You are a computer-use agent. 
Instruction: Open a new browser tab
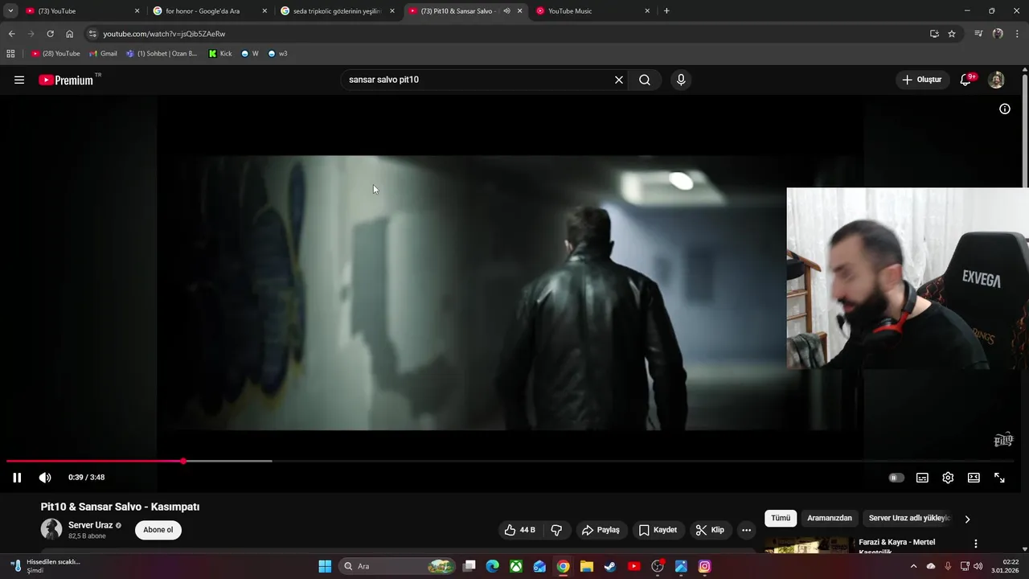[666, 11]
